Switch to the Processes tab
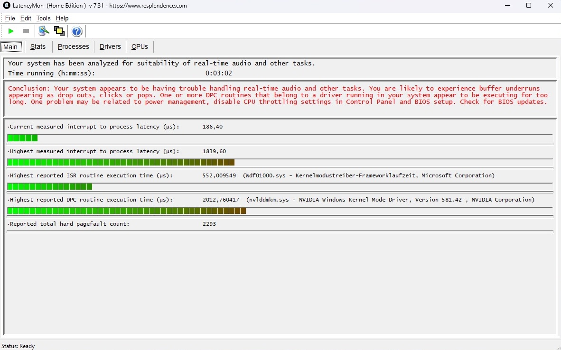Image resolution: width=561 pixels, height=350 pixels. pos(74,46)
